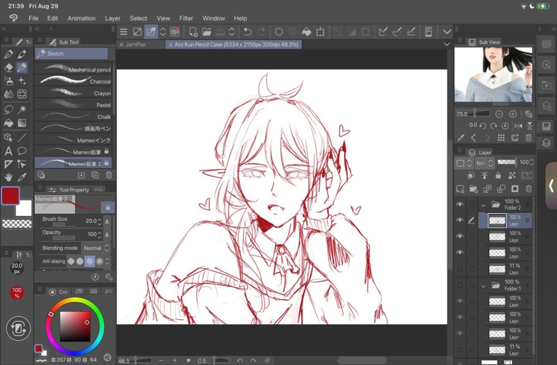Collapse Folder 1 in layer list
Screen dimensions: 557x365
click(483, 286)
